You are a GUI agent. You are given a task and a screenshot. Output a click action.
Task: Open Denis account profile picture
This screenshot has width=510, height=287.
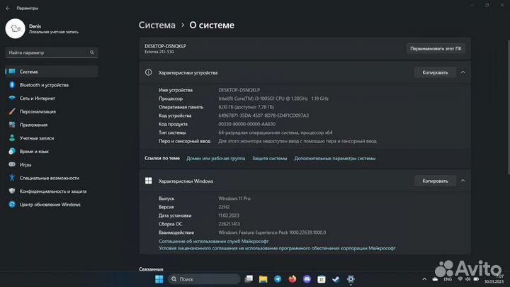(x=15, y=28)
